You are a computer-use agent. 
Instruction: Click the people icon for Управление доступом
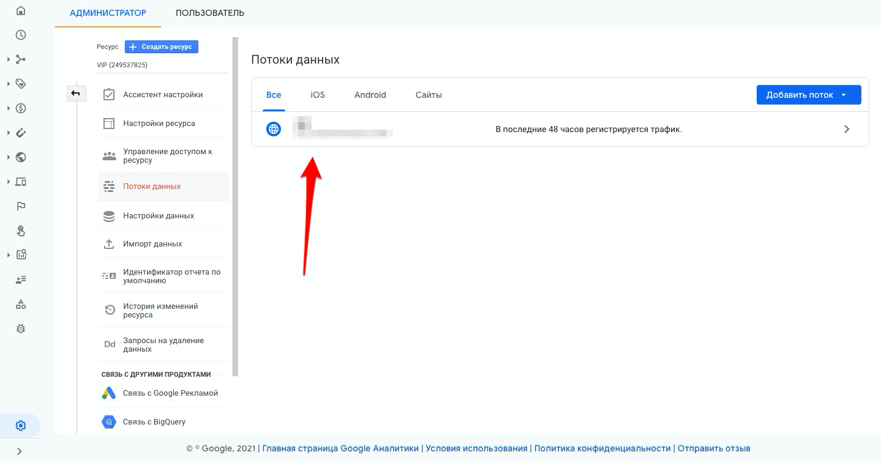point(109,156)
